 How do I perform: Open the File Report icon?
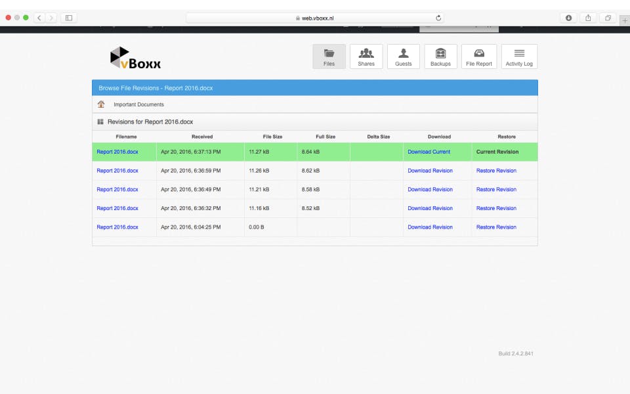pos(479,56)
